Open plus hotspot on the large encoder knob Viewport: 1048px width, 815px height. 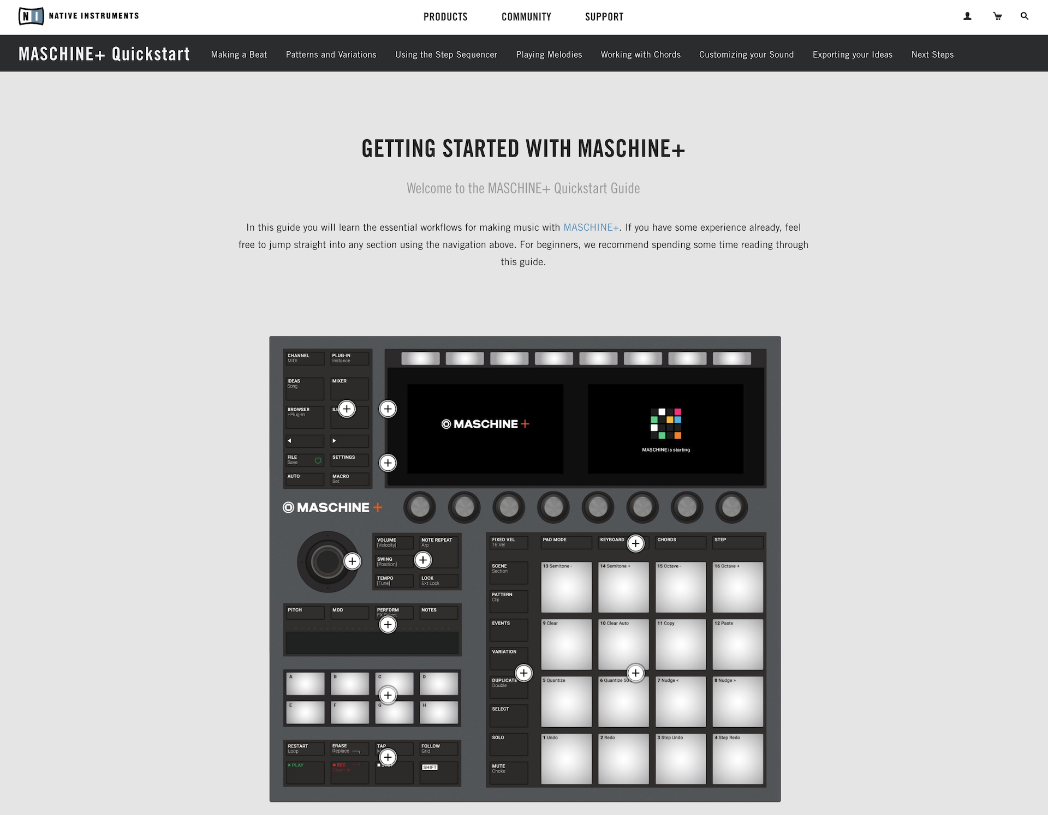[x=352, y=561]
